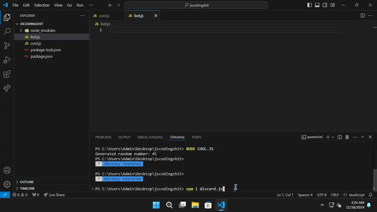Create a new terminal with plus icon

point(328,137)
